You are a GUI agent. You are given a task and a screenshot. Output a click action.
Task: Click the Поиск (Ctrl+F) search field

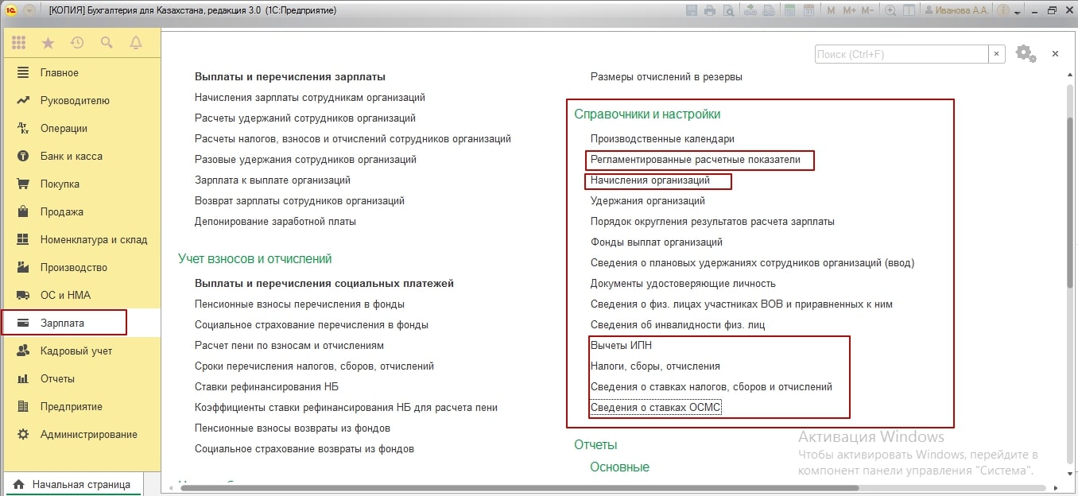coord(901,54)
